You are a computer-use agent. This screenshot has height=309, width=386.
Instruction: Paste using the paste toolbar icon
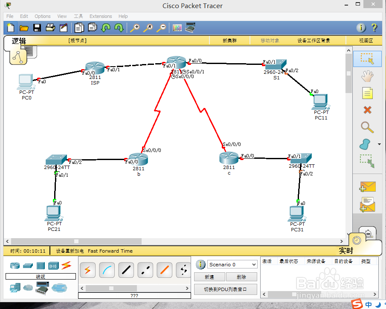tap(92, 28)
